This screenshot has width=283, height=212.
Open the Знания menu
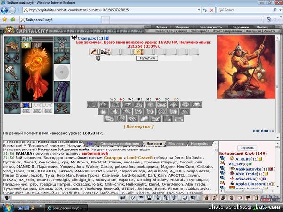[x=161, y=27]
